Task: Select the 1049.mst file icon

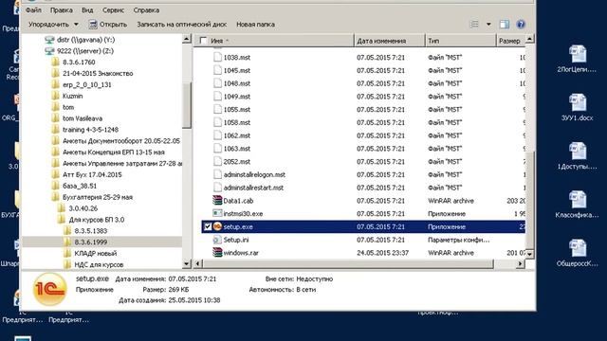Action: click(217, 97)
